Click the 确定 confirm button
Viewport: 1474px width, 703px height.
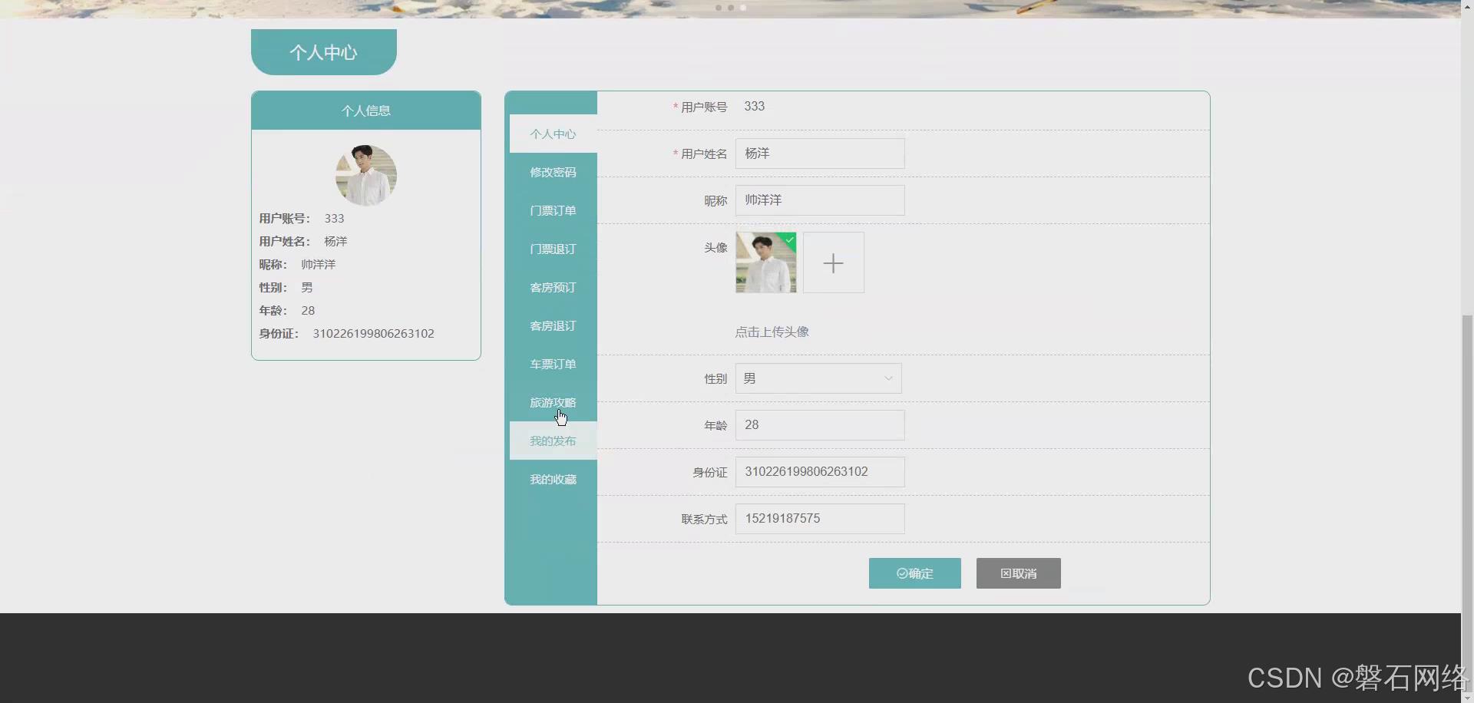click(x=914, y=573)
